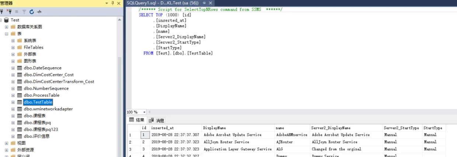
Task: Expand the 外部表 folder
Action: click(x=13, y=54)
